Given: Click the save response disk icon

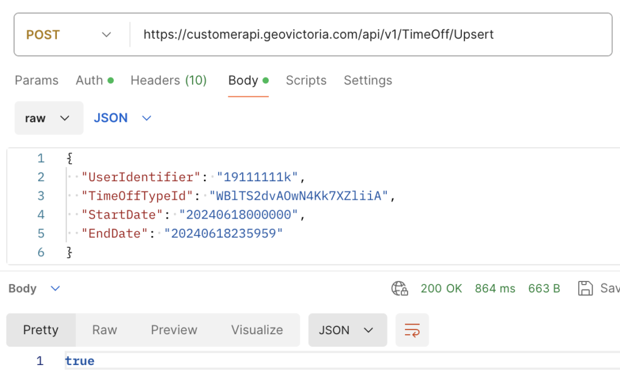Looking at the screenshot, I should pos(585,288).
